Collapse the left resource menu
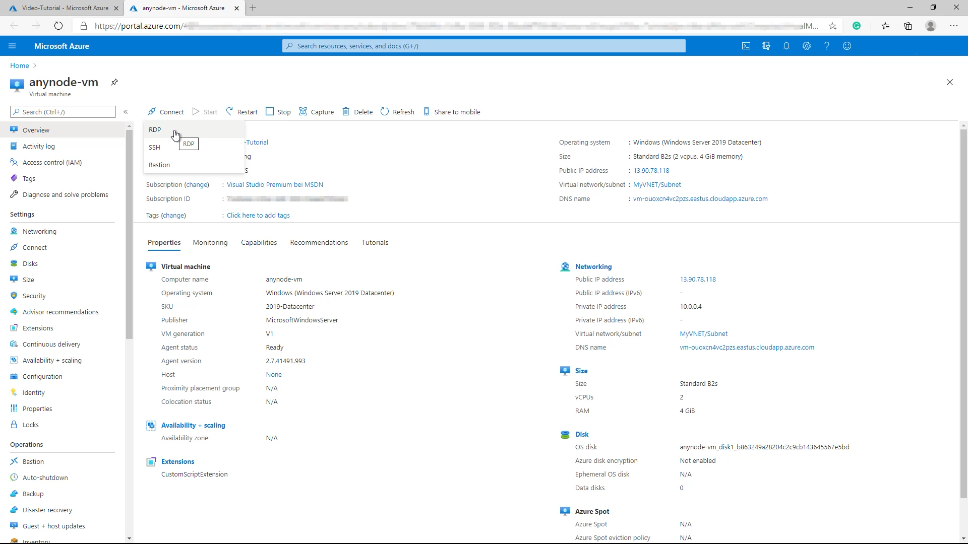This screenshot has width=968, height=544. (126, 112)
